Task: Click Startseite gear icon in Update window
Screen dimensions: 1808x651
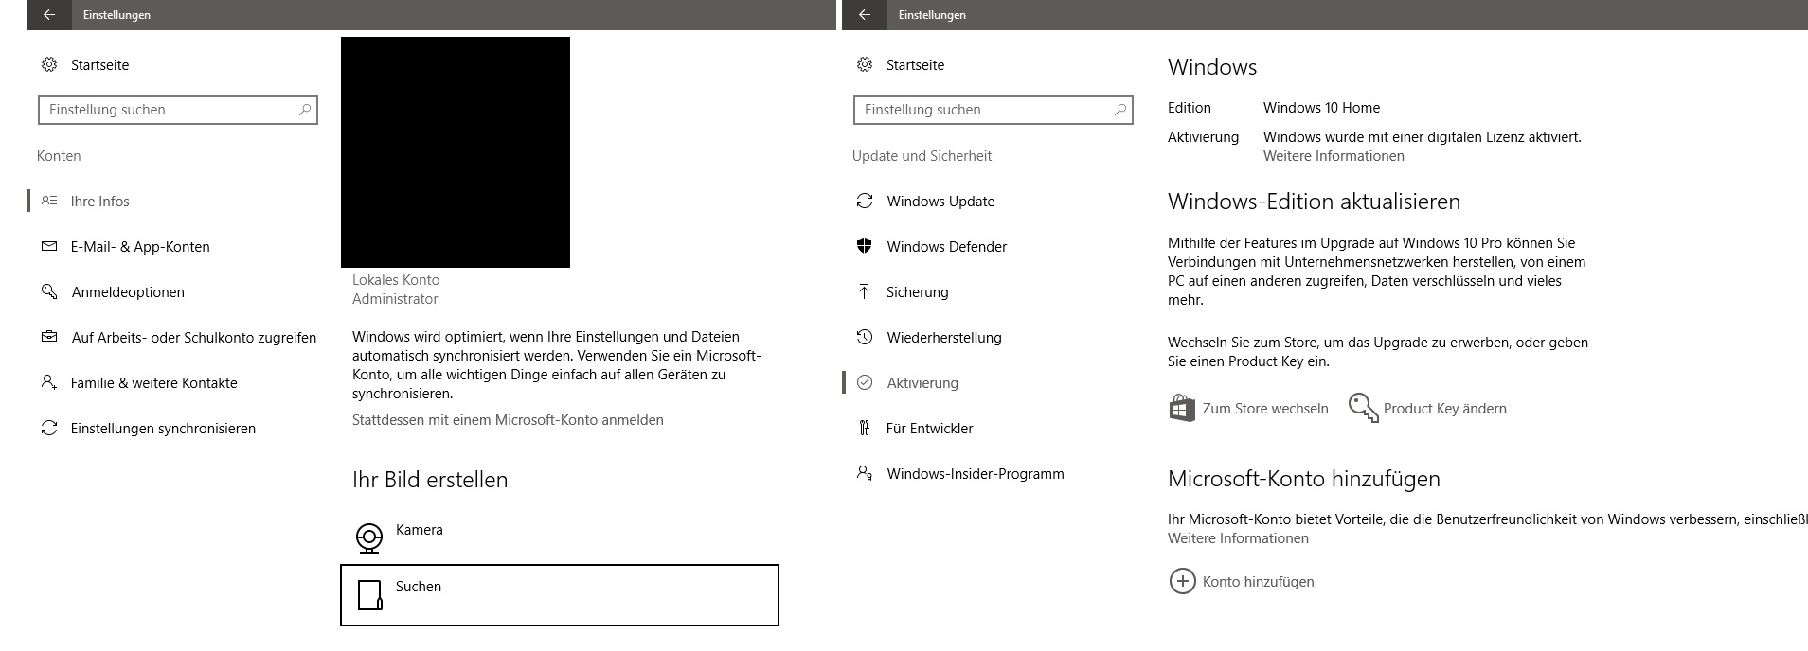Action: [x=865, y=65]
